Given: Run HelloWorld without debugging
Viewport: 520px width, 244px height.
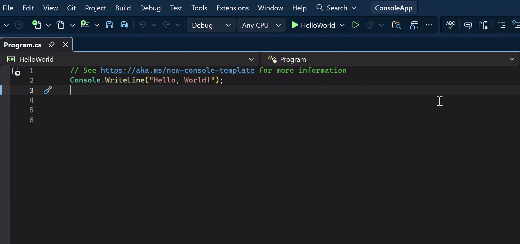Looking at the screenshot, I should [355, 25].
